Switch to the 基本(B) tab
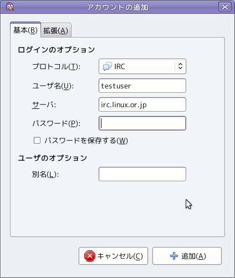 coord(25,30)
